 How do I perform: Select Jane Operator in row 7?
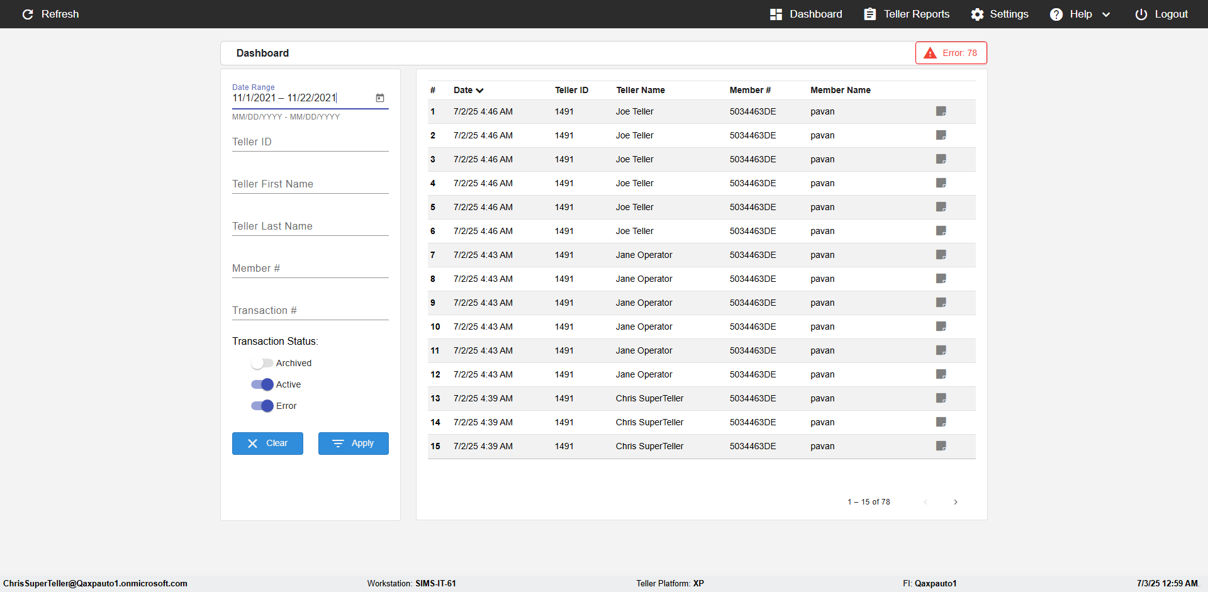click(x=644, y=255)
